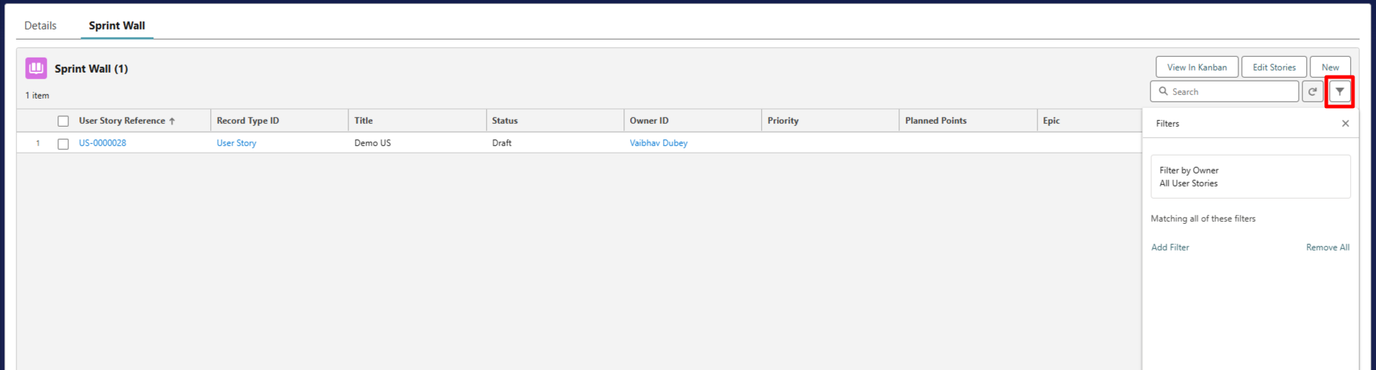Screen dimensions: 1376x370
Task: Click Add Filter link
Action: 1170,247
